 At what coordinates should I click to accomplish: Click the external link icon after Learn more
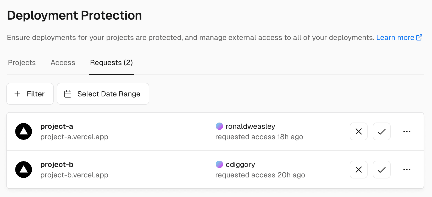[x=419, y=37]
